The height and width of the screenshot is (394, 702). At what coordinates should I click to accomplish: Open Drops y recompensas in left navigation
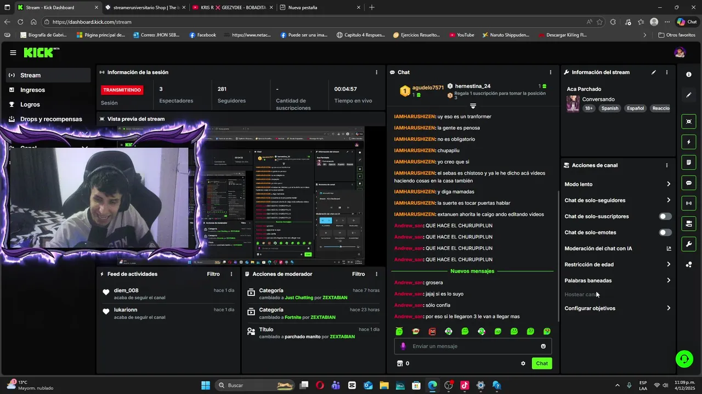tap(48, 119)
